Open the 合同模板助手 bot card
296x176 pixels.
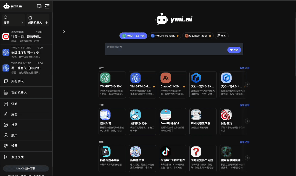(142, 122)
